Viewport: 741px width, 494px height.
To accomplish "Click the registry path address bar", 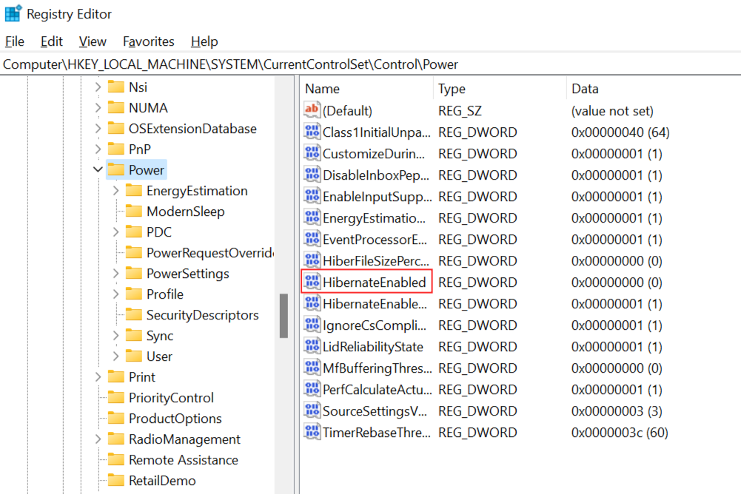I will pos(370,64).
